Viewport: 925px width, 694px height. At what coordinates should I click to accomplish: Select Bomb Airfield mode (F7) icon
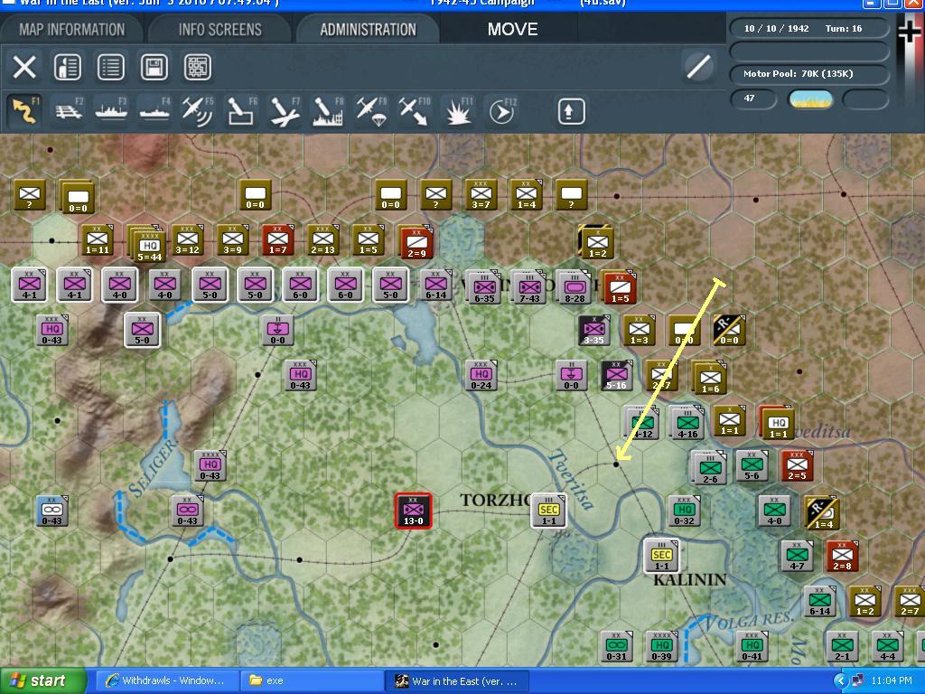click(285, 111)
